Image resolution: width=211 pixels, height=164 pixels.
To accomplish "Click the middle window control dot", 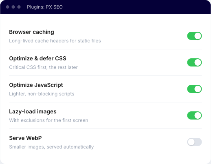I will 13,7.
